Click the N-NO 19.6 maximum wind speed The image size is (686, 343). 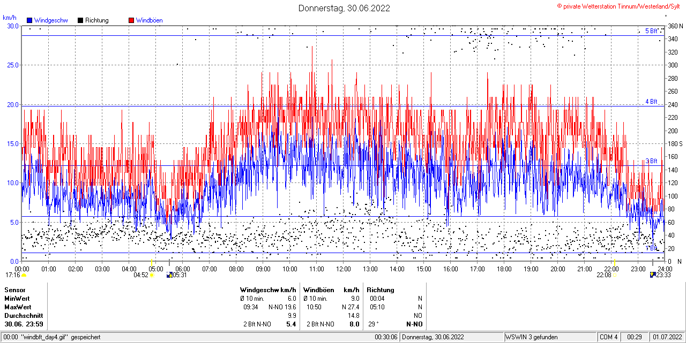(282, 307)
